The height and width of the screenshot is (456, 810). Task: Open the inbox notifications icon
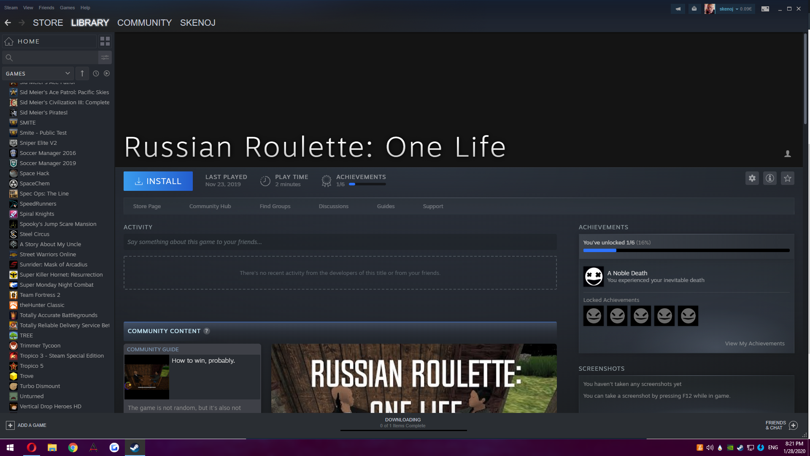(x=694, y=9)
